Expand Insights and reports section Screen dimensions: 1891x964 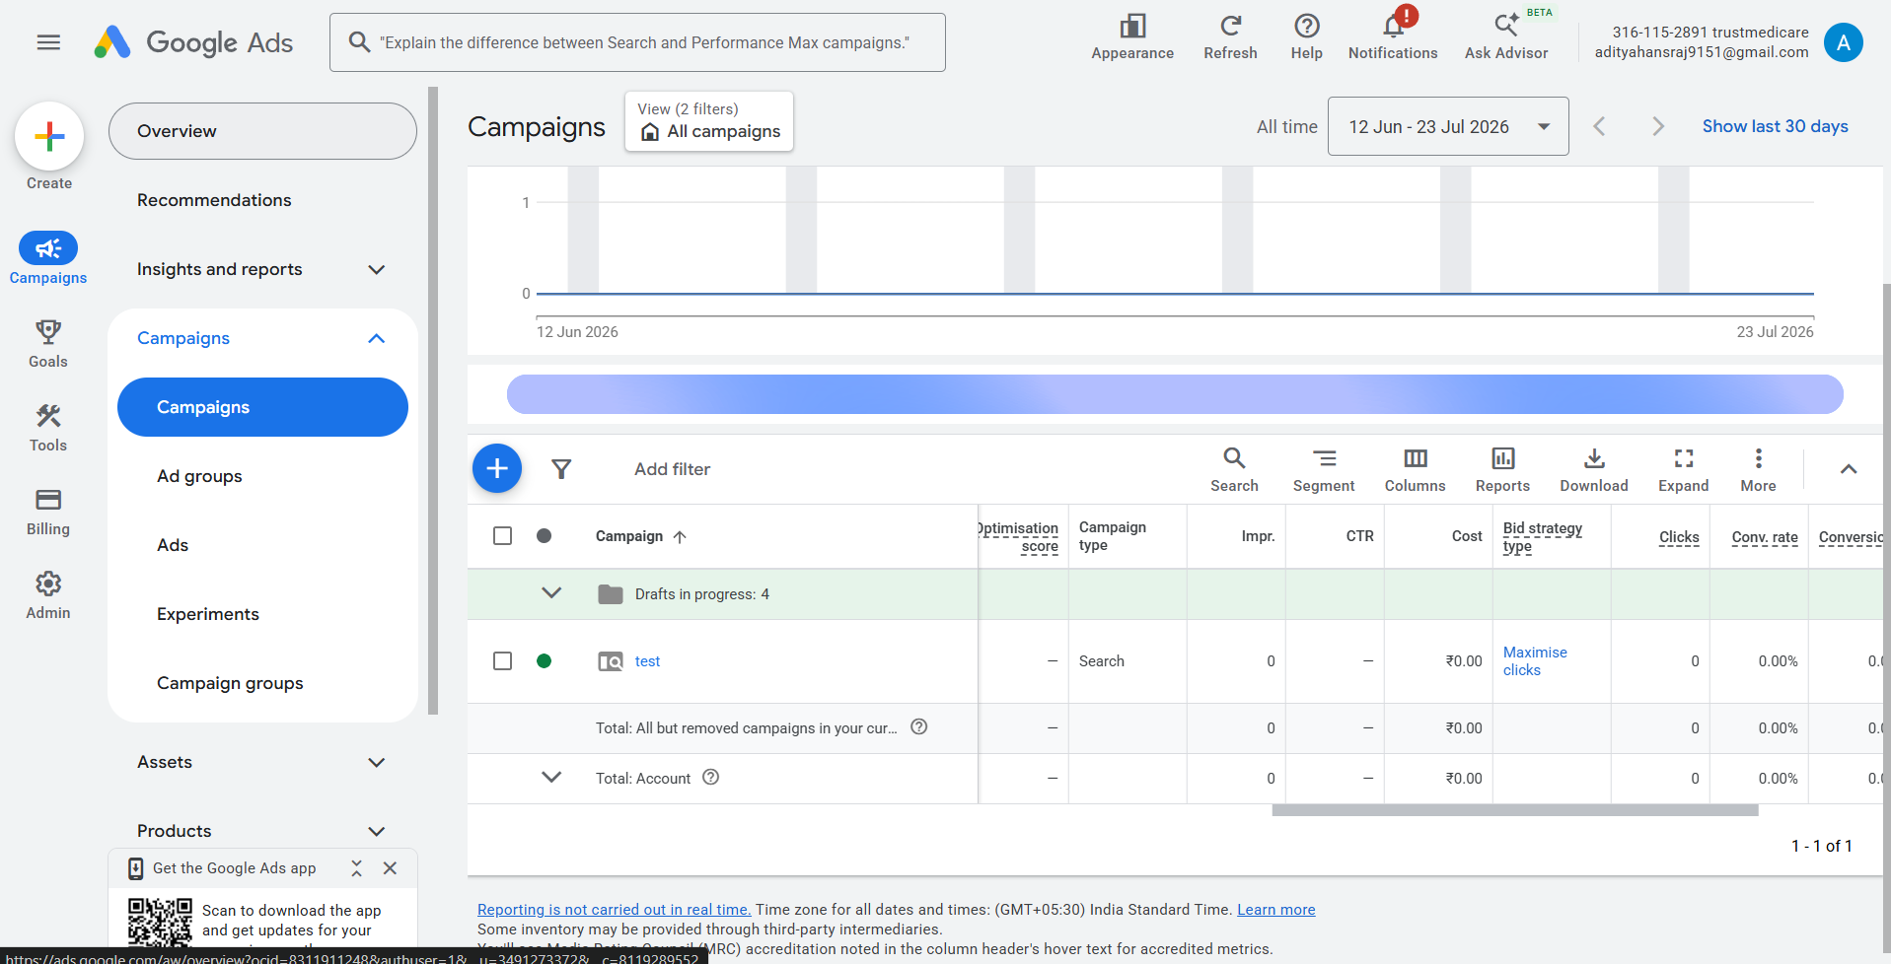click(376, 269)
